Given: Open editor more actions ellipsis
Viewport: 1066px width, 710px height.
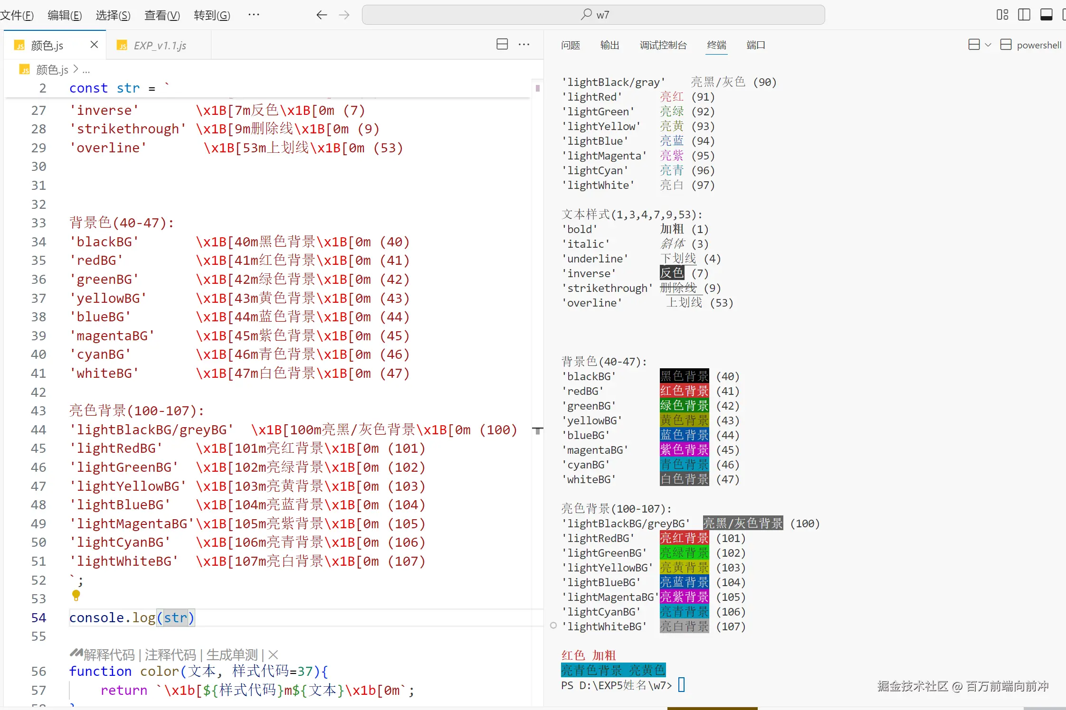Looking at the screenshot, I should pyautogui.click(x=524, y=45).
